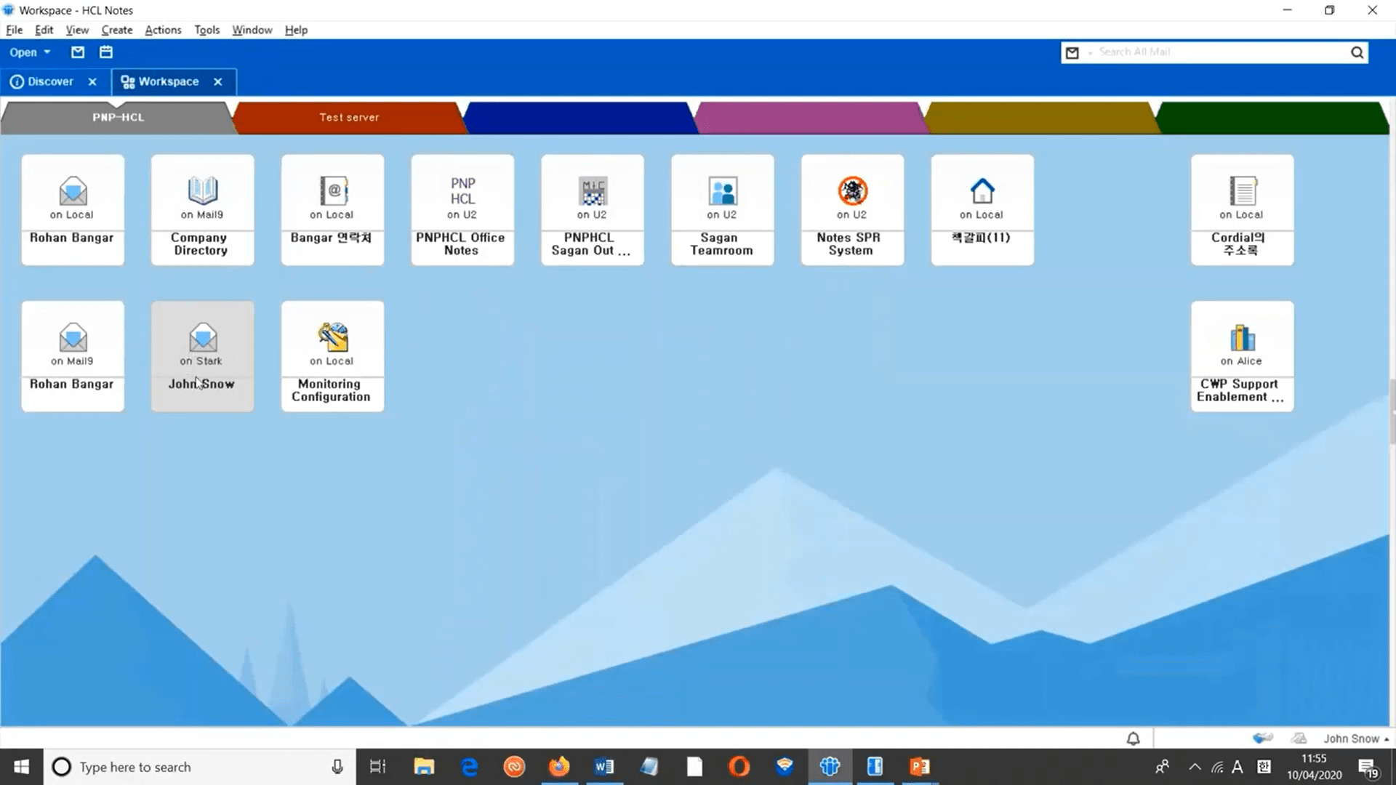Select the purple workspace page tab
The height and width of the screenshot is (785, 1396).
[x=809, y=118]
